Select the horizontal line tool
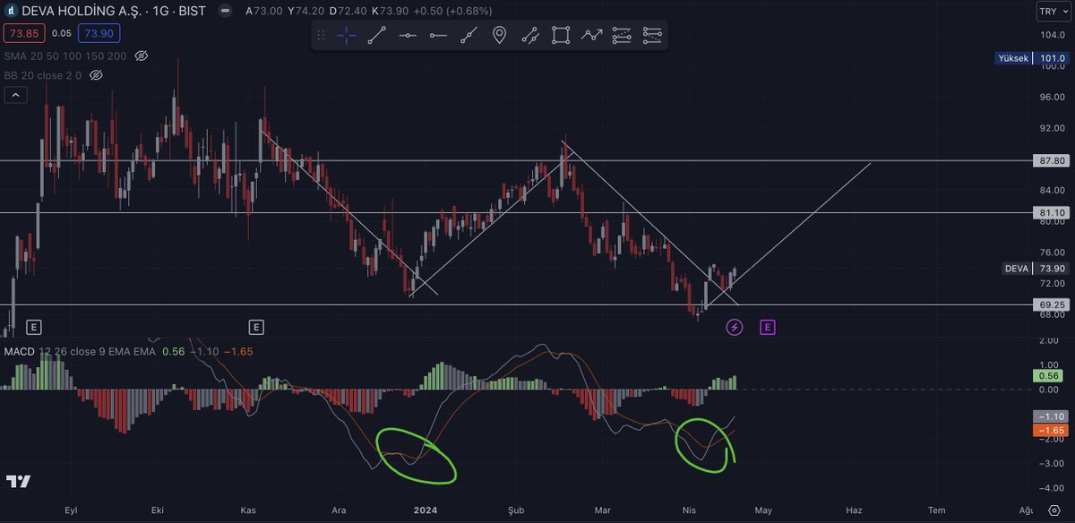1075x523 pixels. pos(408,36)
